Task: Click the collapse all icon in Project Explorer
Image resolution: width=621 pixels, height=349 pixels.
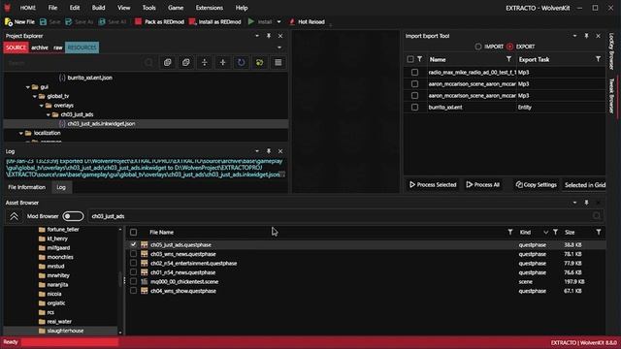Action: (185, 62)
